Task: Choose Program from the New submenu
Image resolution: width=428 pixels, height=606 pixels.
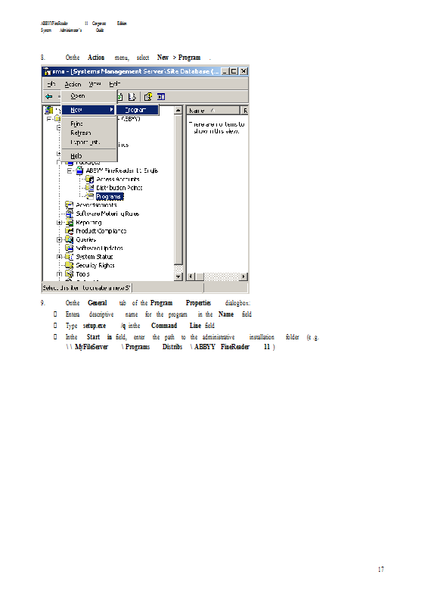Action: pyautogui.click(x=138, y=110)
